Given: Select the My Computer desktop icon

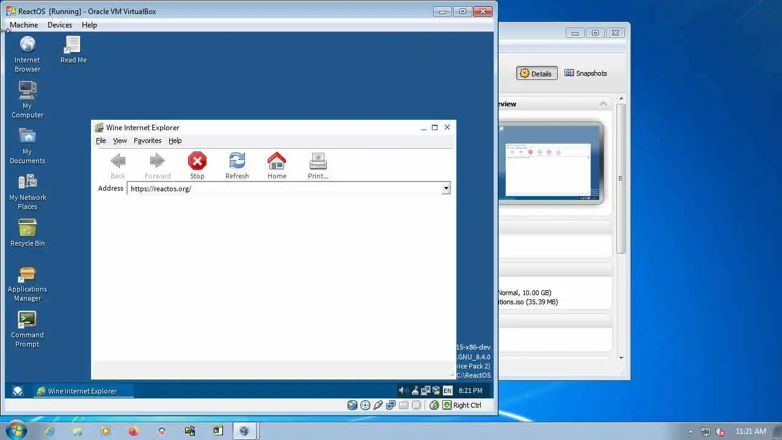Looking at the screenshot, I should pos(27,100).
